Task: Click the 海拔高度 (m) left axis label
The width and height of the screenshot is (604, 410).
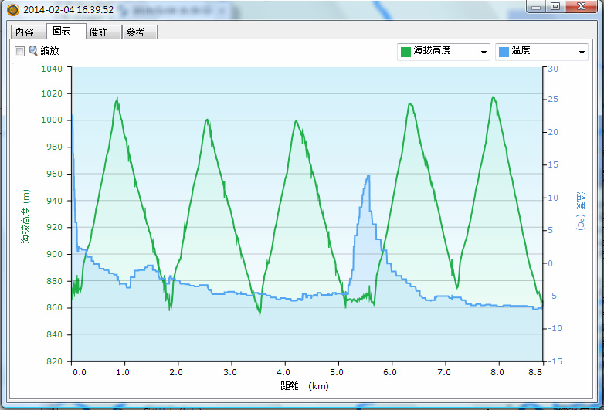Action: tap(25, 217)
